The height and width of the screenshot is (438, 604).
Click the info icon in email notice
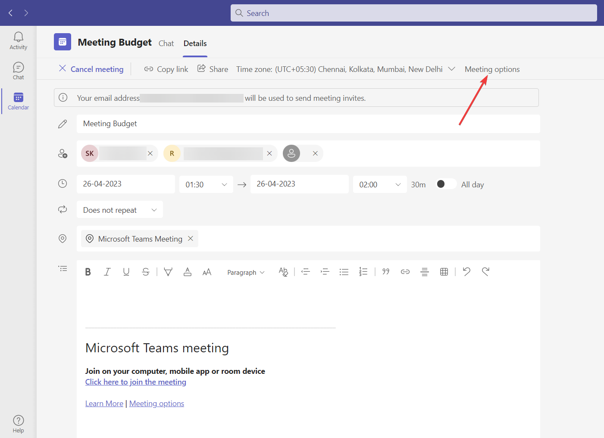click(x=63, y=97)
